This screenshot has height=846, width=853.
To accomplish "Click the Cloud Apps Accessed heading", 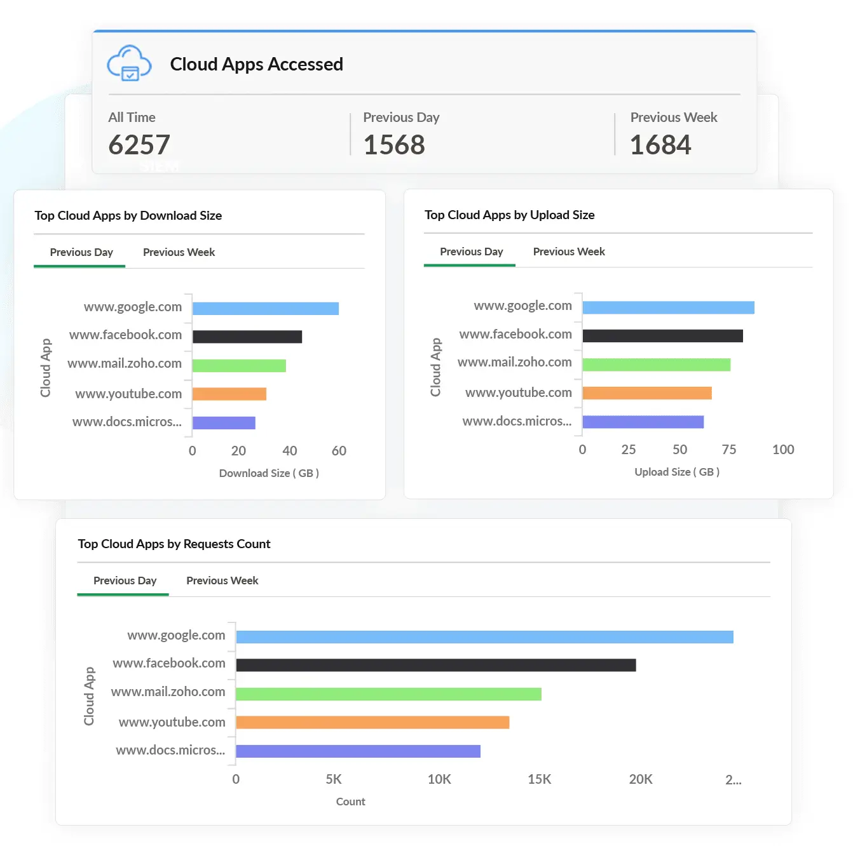I will pos(257,64).
